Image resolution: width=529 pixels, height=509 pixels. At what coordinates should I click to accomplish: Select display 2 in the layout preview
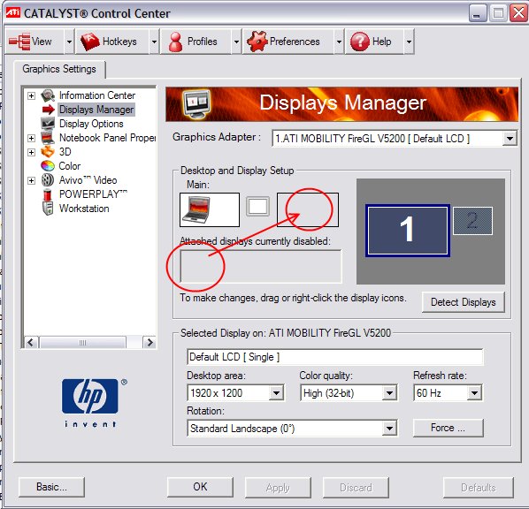click(x=472, y=221)
